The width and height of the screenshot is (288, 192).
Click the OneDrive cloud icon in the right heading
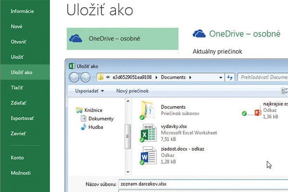(199, 34)
